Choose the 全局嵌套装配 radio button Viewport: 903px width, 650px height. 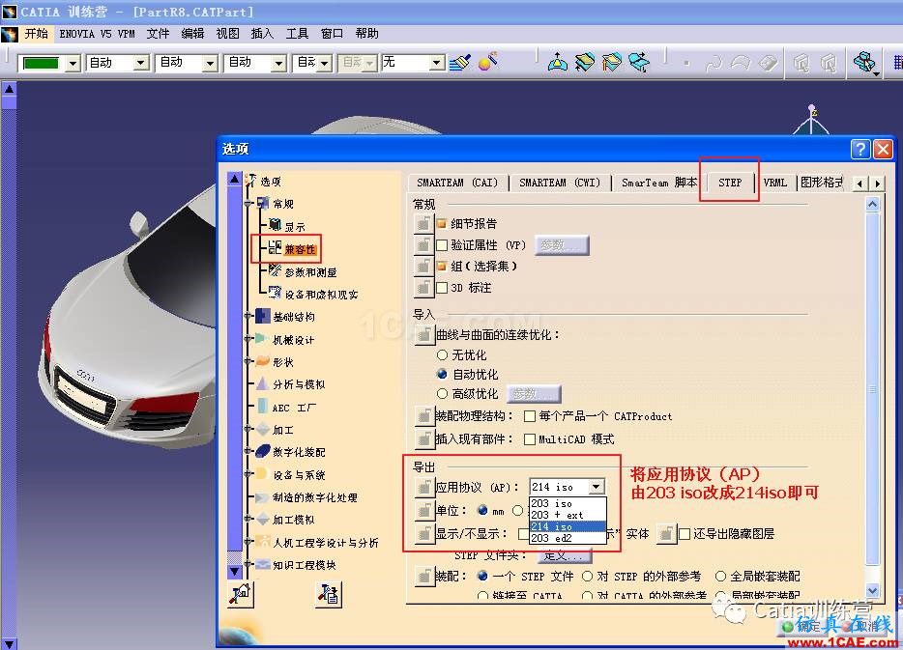(720, 576)
